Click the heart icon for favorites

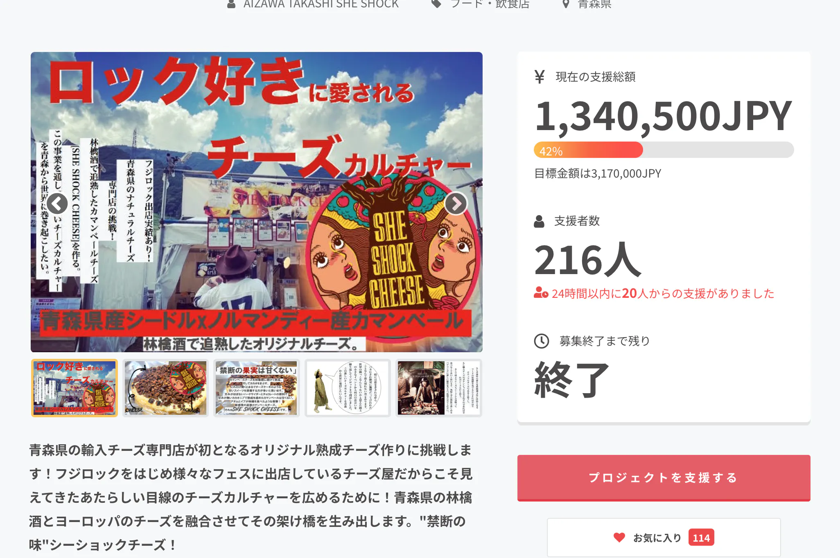(619, 538)
